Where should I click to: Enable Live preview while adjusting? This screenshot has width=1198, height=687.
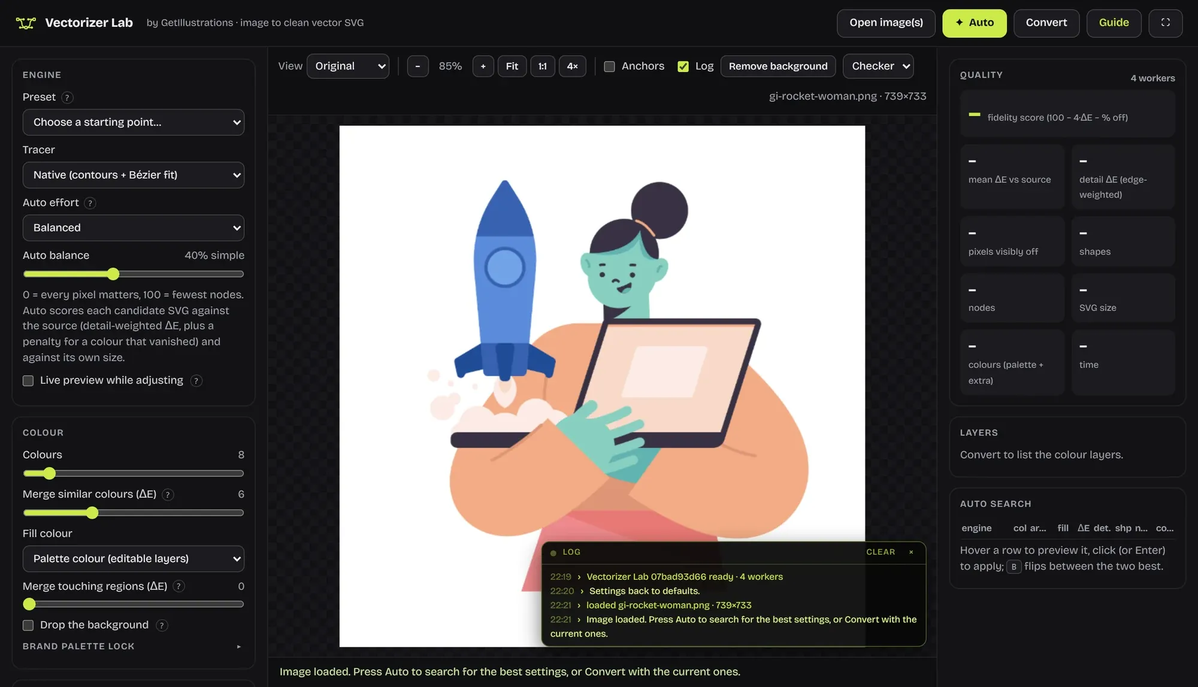click(x=28, y=381)
